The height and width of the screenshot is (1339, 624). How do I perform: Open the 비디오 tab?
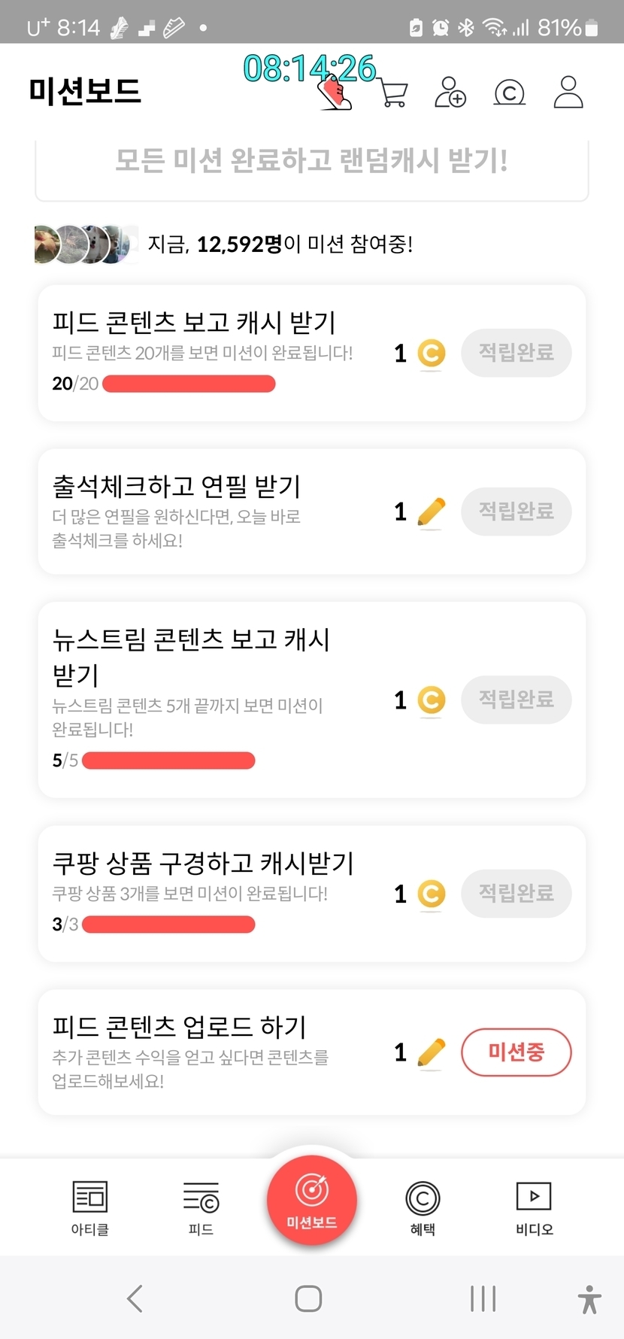534,1207
